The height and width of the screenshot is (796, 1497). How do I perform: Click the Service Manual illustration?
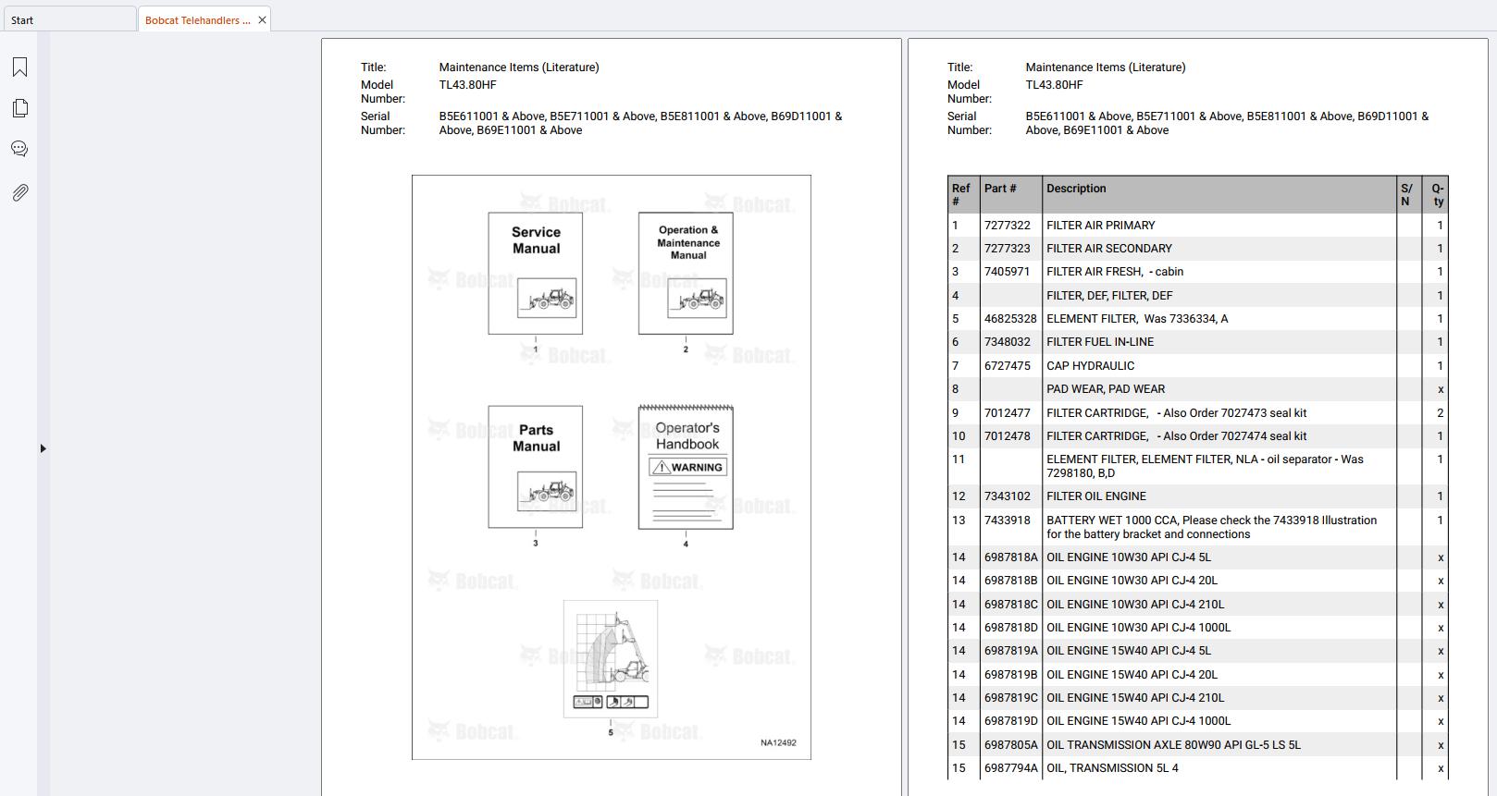click(536, 274)
